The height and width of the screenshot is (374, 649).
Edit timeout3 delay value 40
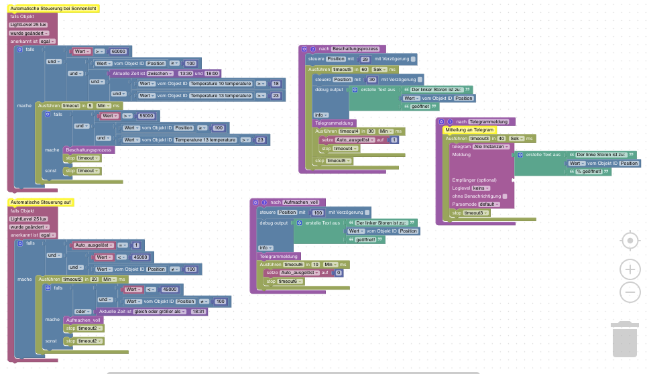(x=501, y=139)
